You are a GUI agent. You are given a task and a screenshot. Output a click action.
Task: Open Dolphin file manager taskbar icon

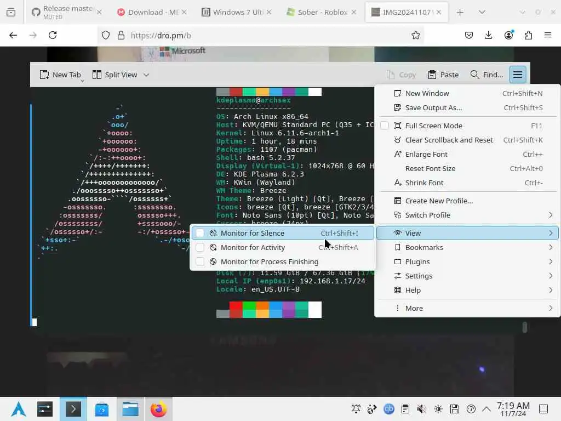point(130,409)
